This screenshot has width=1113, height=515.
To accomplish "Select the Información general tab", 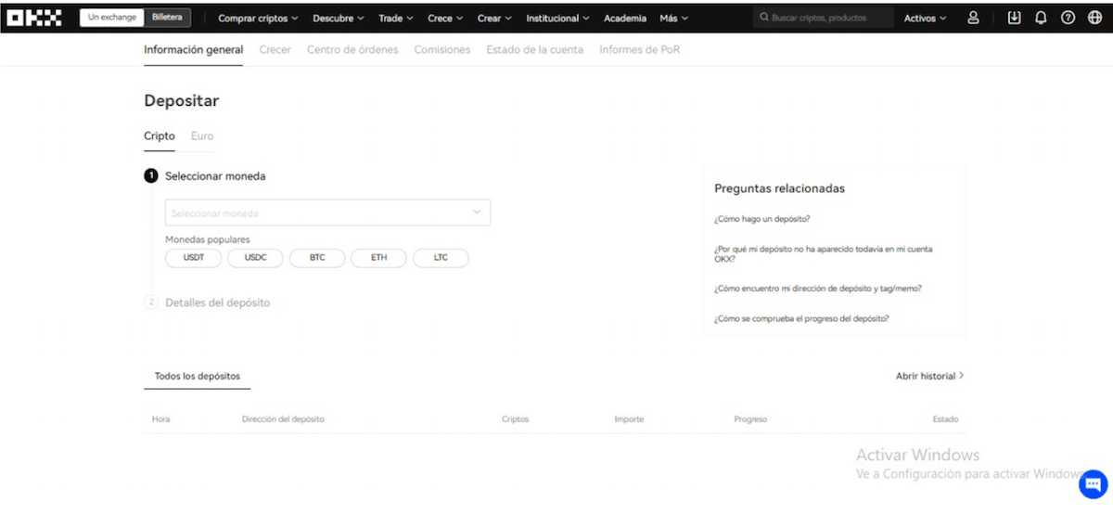I will [193, 50].
